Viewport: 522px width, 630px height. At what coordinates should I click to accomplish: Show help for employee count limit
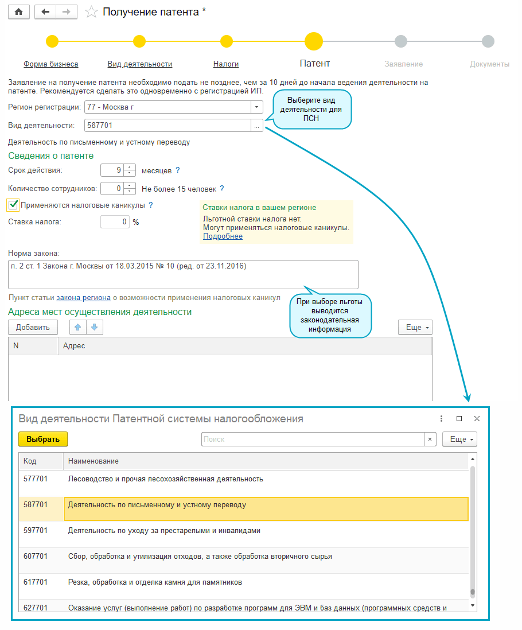222,188
